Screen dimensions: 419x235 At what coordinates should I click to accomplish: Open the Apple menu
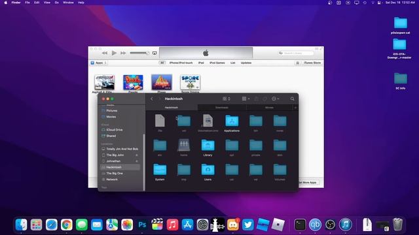(6, 3)
